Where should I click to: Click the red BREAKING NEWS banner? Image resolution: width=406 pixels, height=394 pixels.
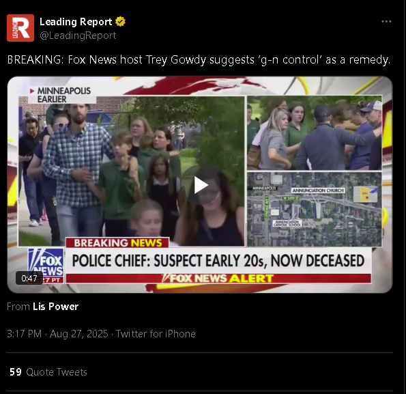point(117,242)
